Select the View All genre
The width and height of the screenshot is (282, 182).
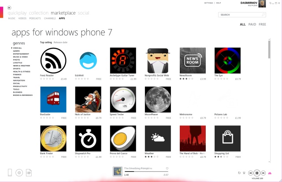coord(17,48)
